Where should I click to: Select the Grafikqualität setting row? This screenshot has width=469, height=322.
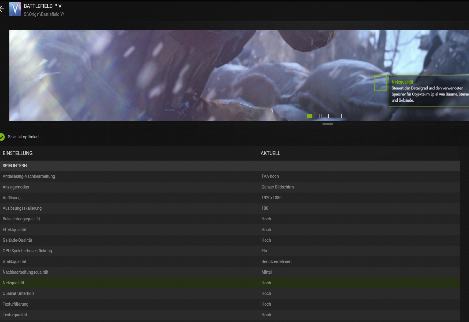(230, 261)
